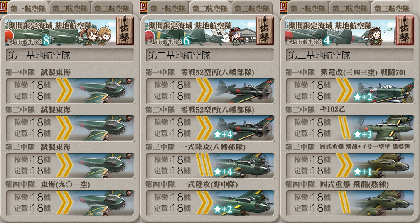Choose the 飛龍+イ号一型甲 誘導弾 bomber slot
Viewport: 420px width, 223px height.
tap(349, 165)
